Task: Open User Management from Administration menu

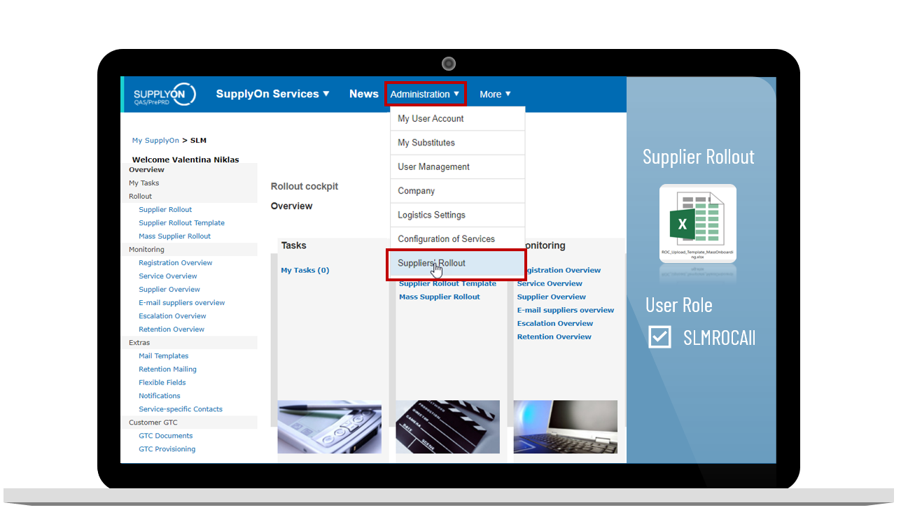Action: coord(457,167)
